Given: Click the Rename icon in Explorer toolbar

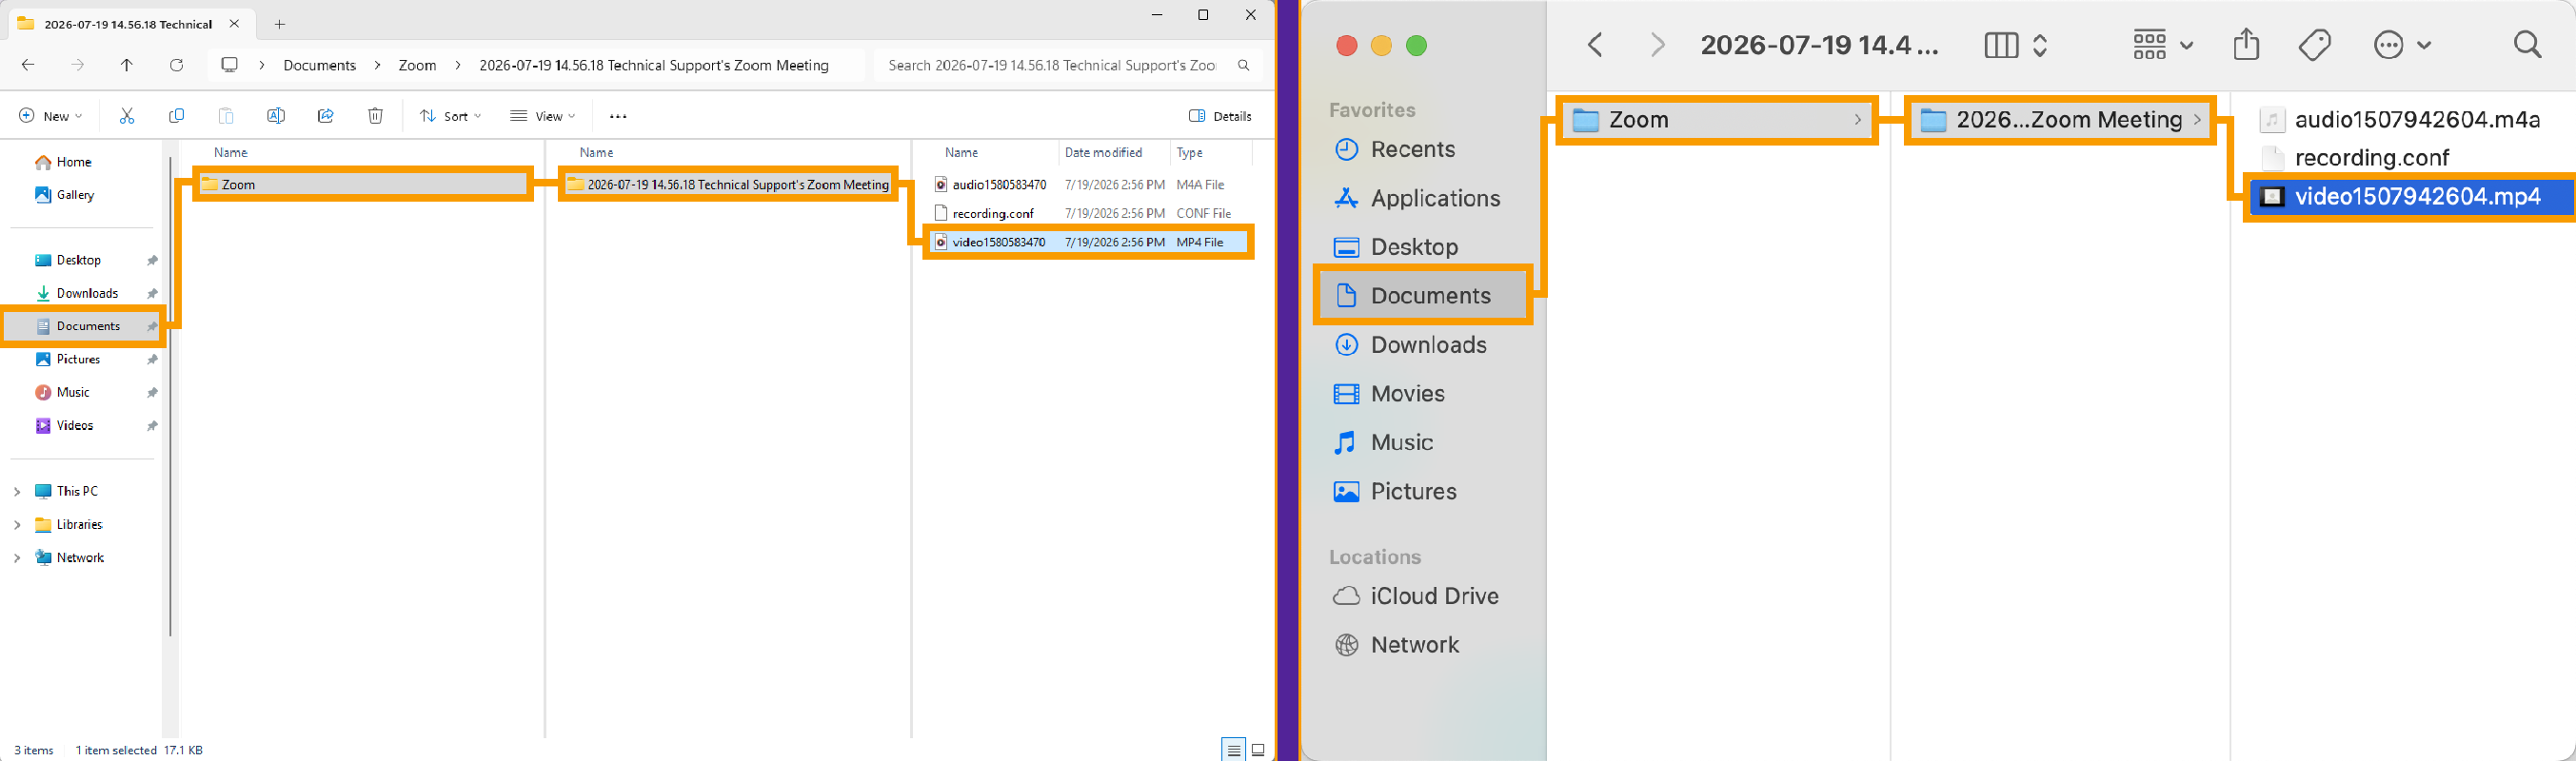Looking at the screenshot, I should [276, 116].
